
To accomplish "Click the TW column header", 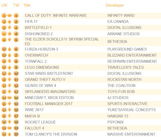I will coord(16,5).
